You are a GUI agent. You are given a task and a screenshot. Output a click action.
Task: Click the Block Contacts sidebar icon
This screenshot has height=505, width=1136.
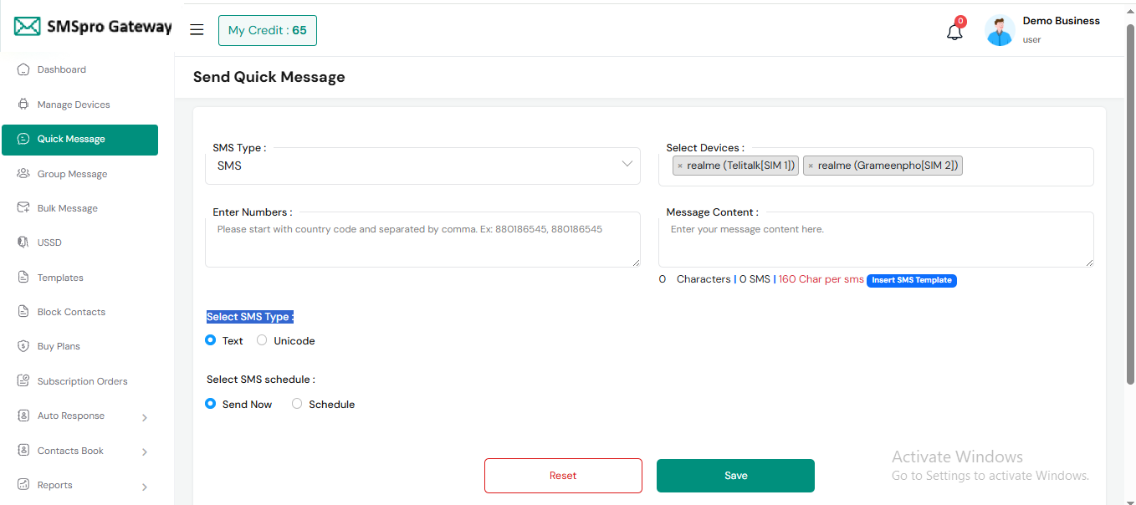point(23,312)
